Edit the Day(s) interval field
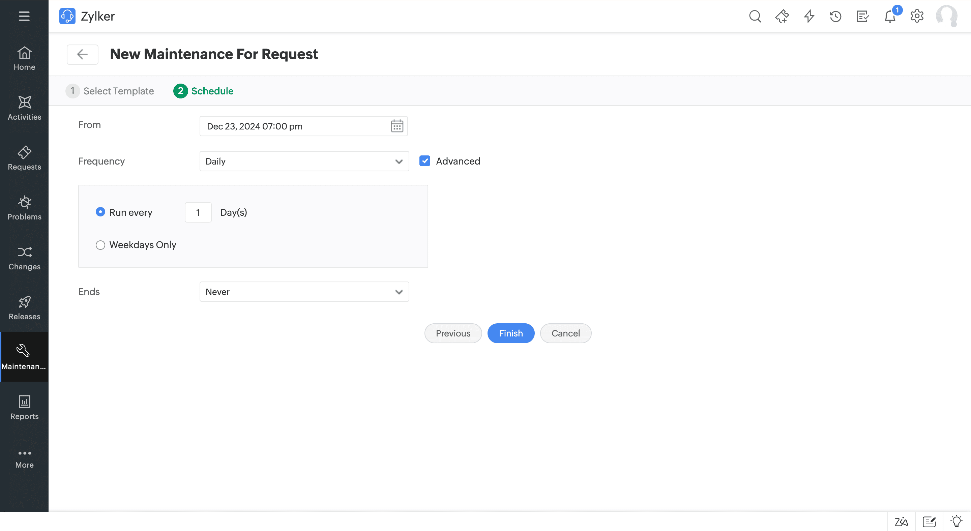 click(198, 212)
